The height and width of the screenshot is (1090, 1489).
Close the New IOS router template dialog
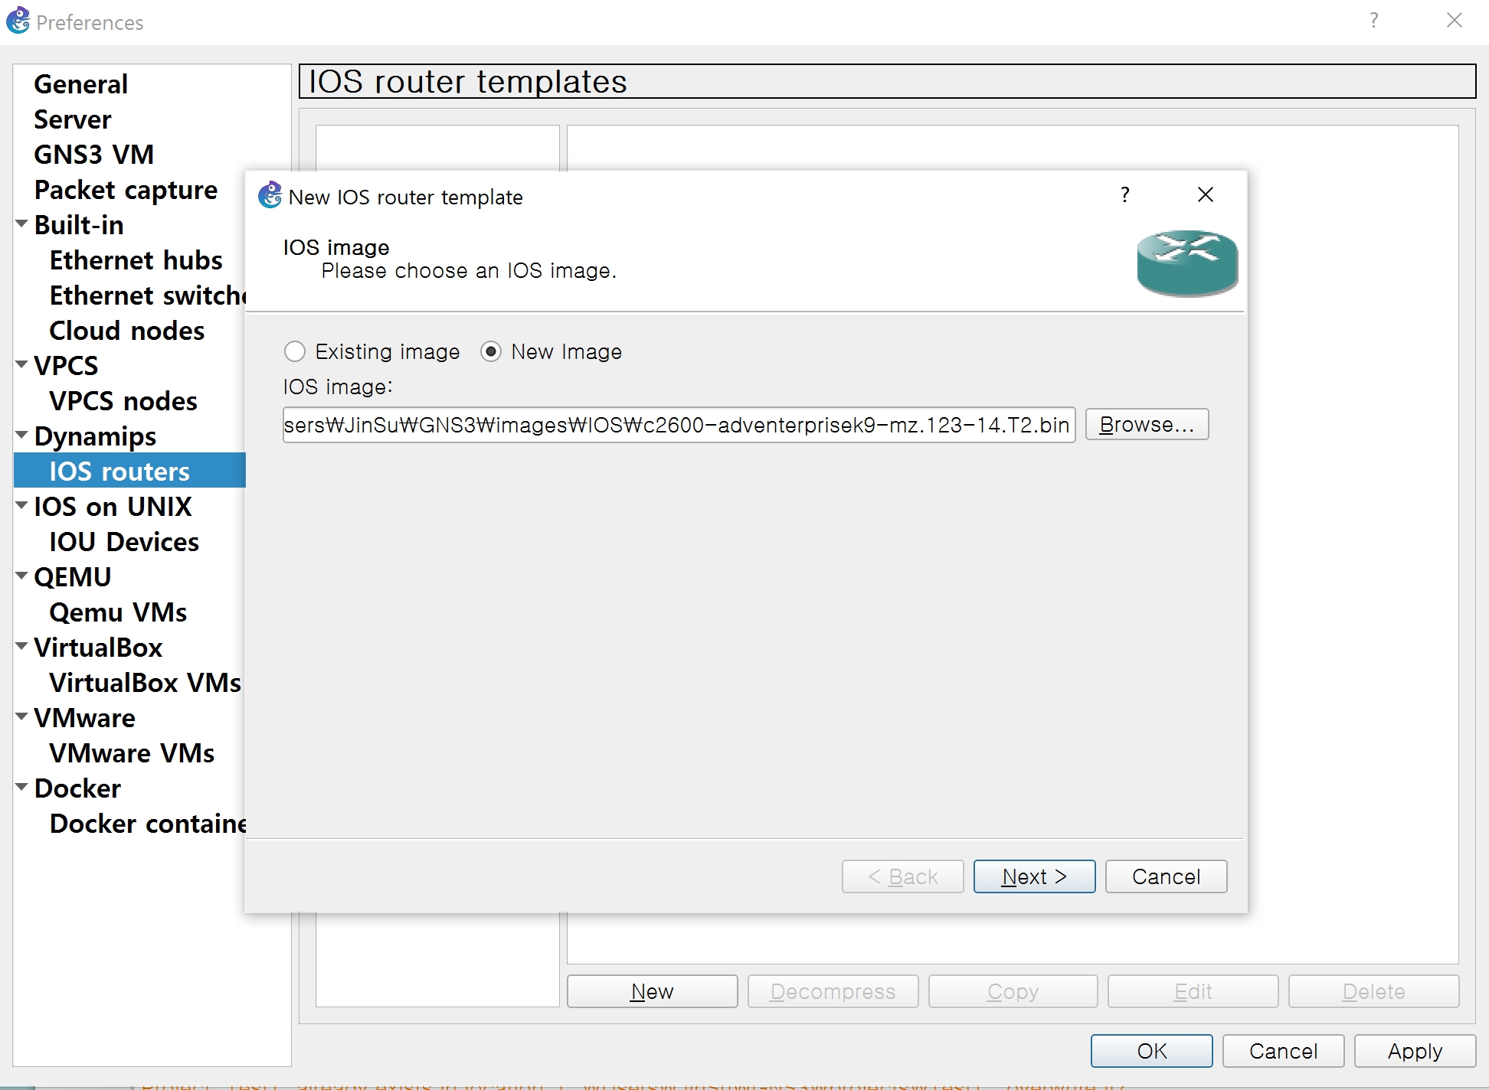point(1205,195)
